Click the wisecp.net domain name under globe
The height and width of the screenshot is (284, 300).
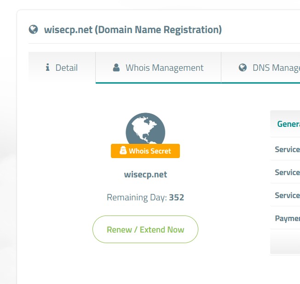tap(145, 175)
